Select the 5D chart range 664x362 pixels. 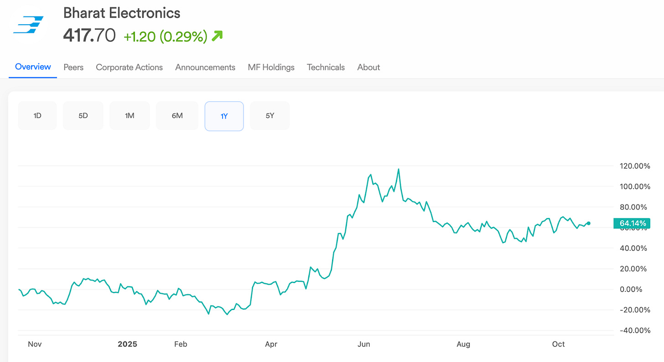(x=83, y=116)
